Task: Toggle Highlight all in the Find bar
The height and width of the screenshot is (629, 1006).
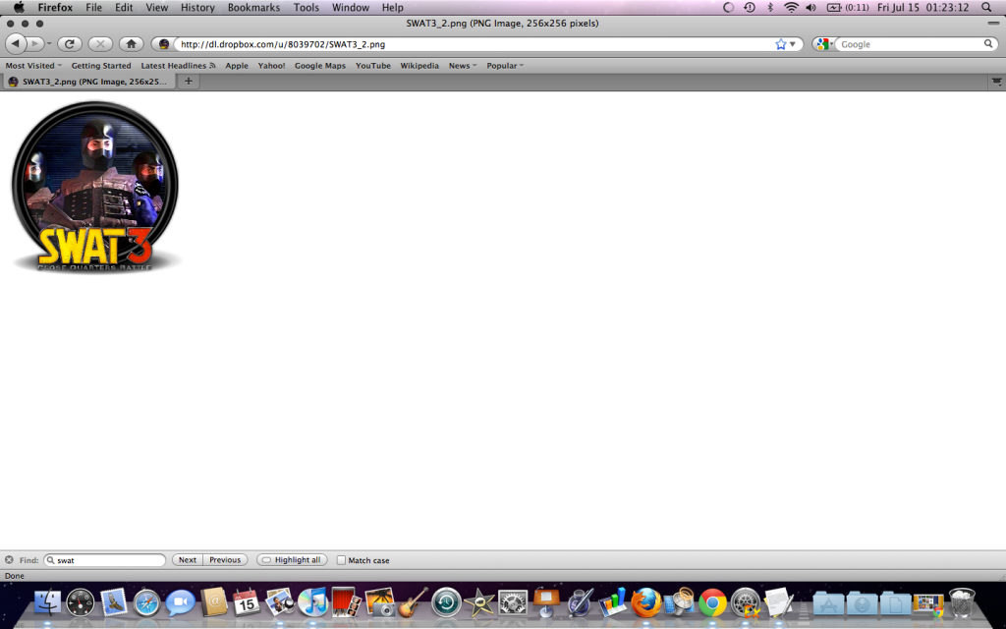Action: 292,559
